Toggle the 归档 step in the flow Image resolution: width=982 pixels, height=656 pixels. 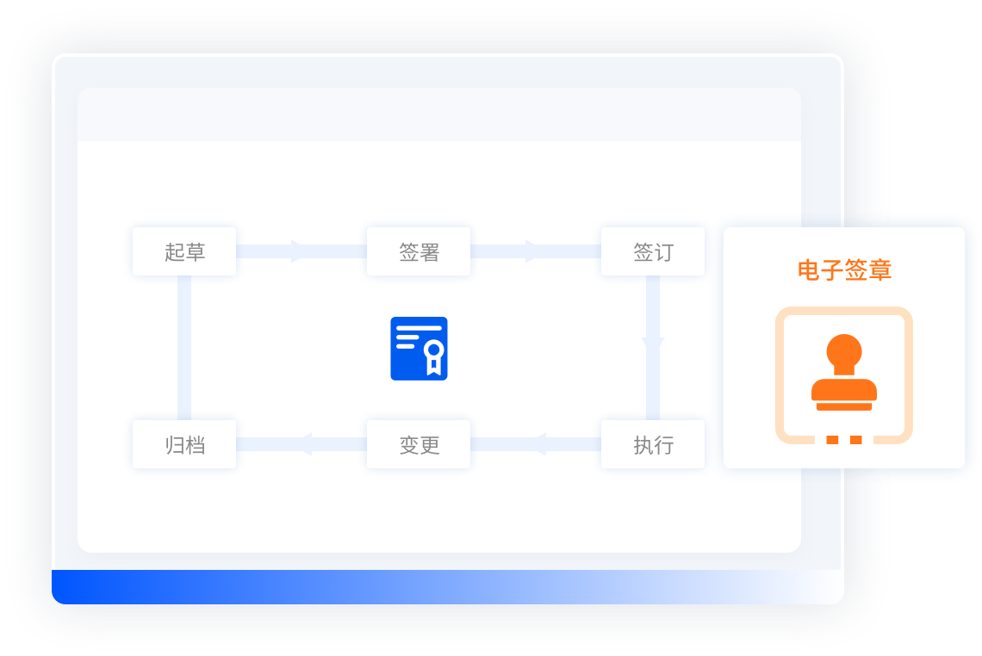184,444
